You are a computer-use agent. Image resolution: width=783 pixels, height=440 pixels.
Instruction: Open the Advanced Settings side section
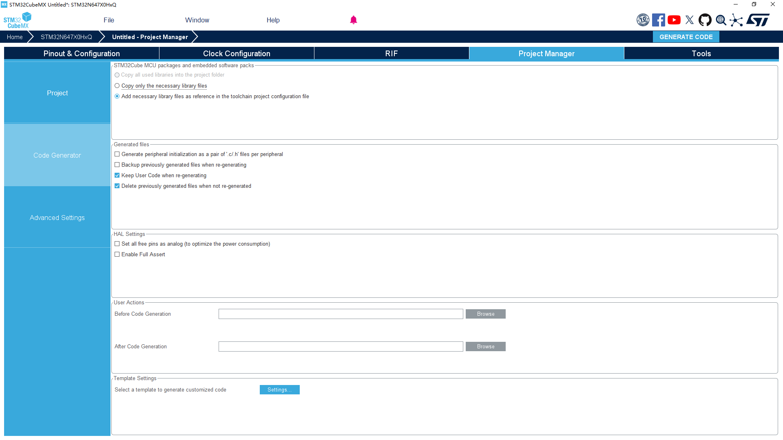(x=57, y=218)
